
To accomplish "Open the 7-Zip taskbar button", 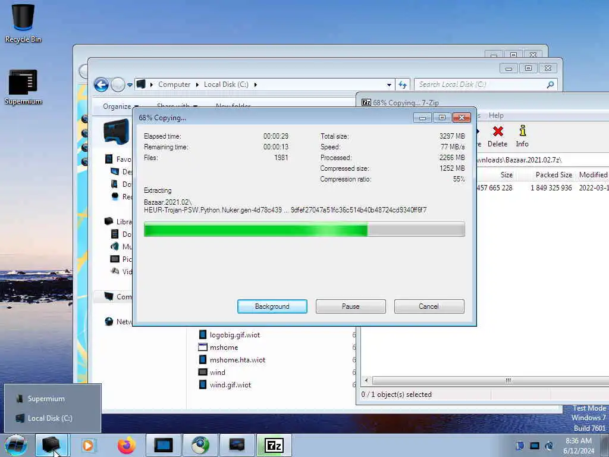I will pos(274,445).
